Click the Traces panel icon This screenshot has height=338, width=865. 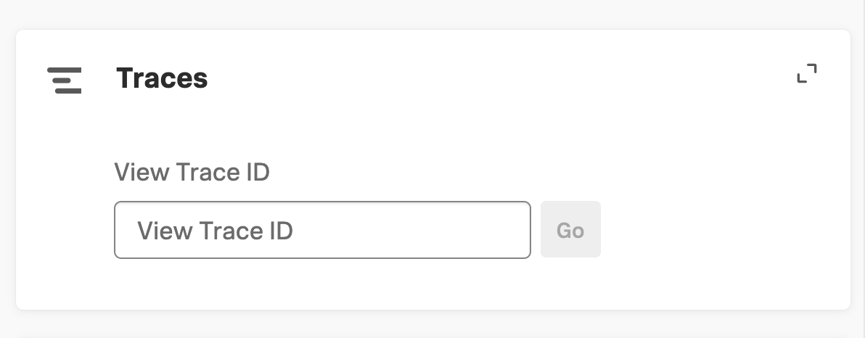click(64, 80)
